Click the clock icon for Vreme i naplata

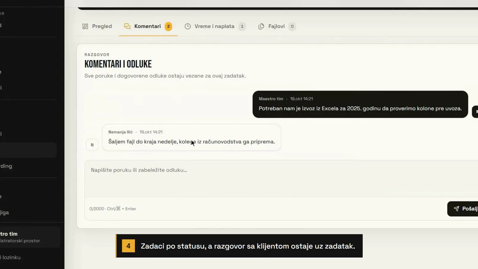tap(188, 26)
